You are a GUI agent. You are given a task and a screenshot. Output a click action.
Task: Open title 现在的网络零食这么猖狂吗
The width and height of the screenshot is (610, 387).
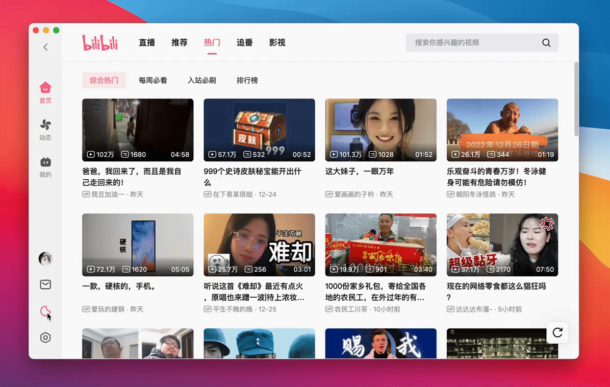(x=496, y=292)
